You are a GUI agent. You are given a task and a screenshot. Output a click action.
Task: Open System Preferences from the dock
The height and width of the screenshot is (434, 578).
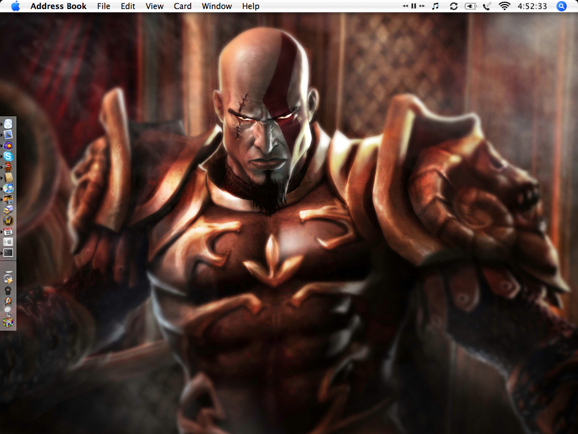coord(8,242)
